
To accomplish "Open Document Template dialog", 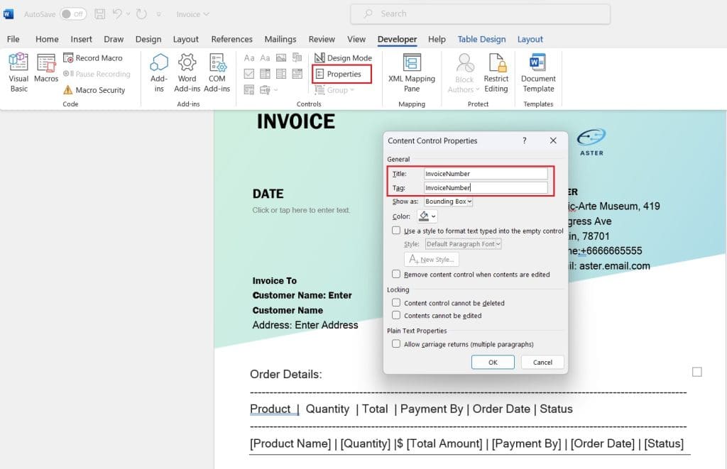I will tap(538, 72).
